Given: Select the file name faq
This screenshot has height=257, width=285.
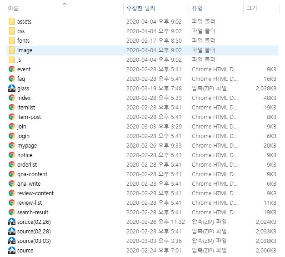Looking at the screenshot, I should coord(21,79).
